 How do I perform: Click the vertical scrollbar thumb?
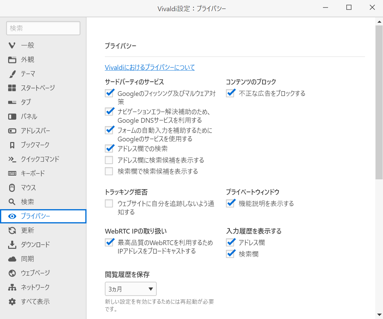(379, 102)
